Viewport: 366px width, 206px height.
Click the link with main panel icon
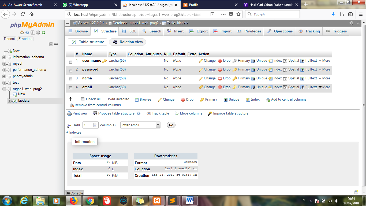56,44
